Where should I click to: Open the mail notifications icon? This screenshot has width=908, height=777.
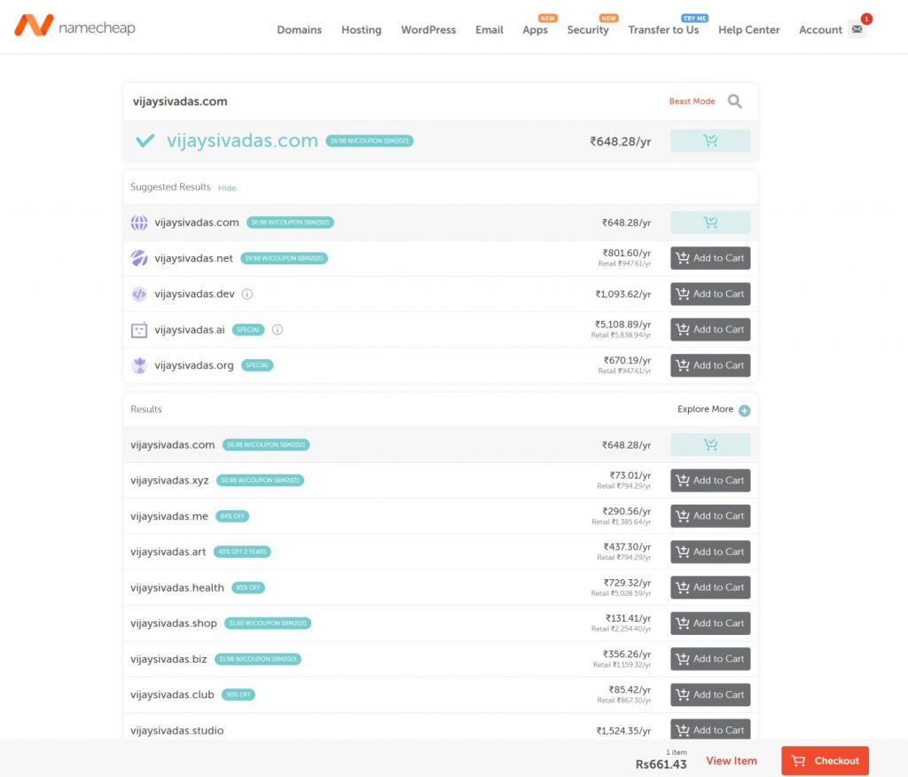pos(857,29)
